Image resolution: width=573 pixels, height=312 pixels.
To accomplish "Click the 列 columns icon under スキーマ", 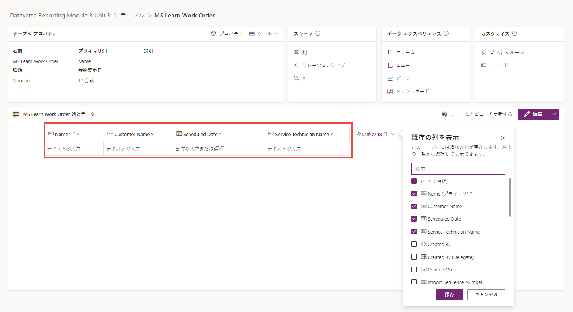I will tap(297, 52).
